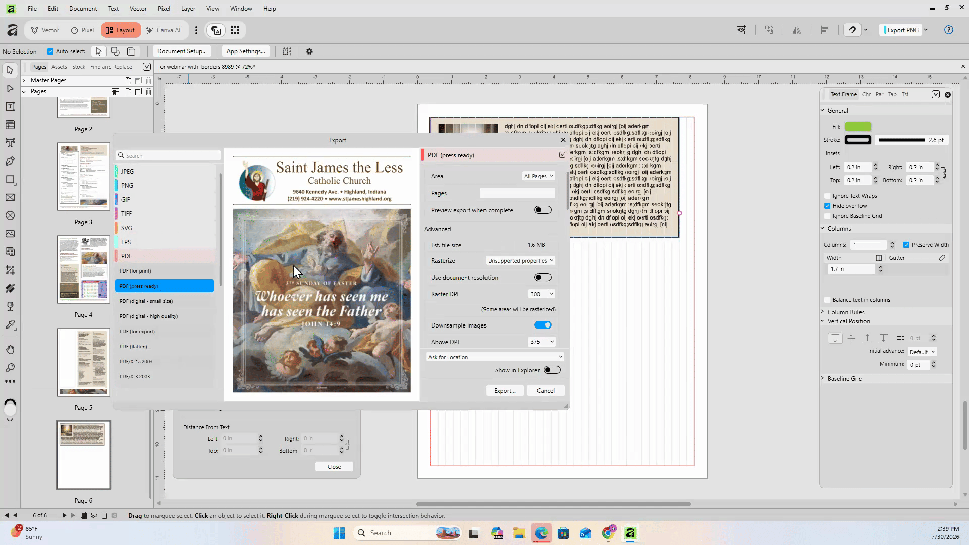
Task: Open the Ask for Location dropdown
Action: (x=495, y=357)
